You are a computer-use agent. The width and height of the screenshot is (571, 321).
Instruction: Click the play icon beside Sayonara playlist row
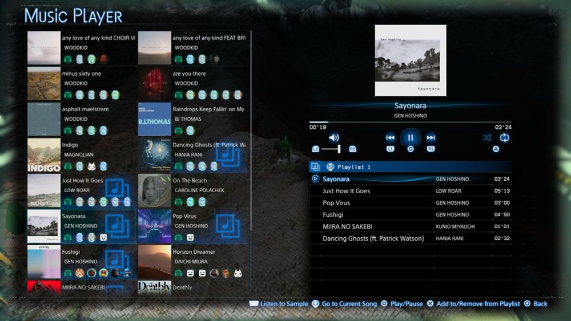[x=315, y=179]
